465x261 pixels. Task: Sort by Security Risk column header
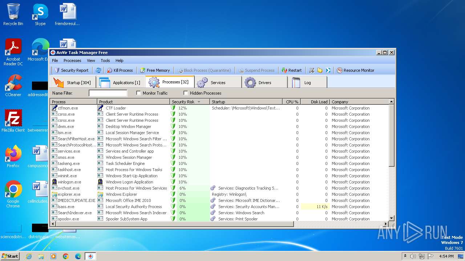[190, 102]
